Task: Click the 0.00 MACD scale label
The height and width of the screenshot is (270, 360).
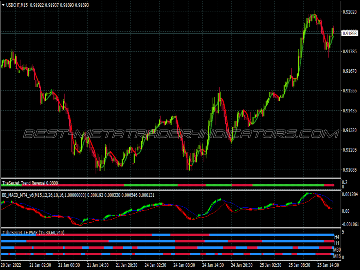Action: pyautogui.click(x=346, y=211)
